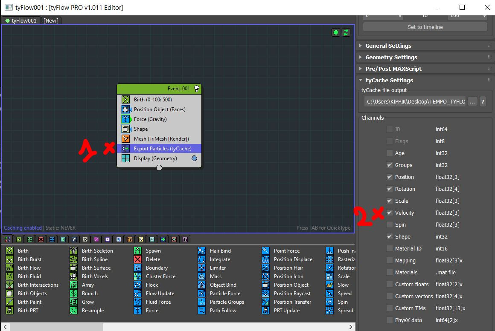Screen dimensions: 495x331
Task: Toggle the Event_001 lightbulb icon
Action: [197, 89]
